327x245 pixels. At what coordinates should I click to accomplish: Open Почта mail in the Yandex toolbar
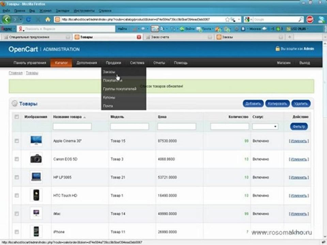pyautogui.click(x=204, y=29)
